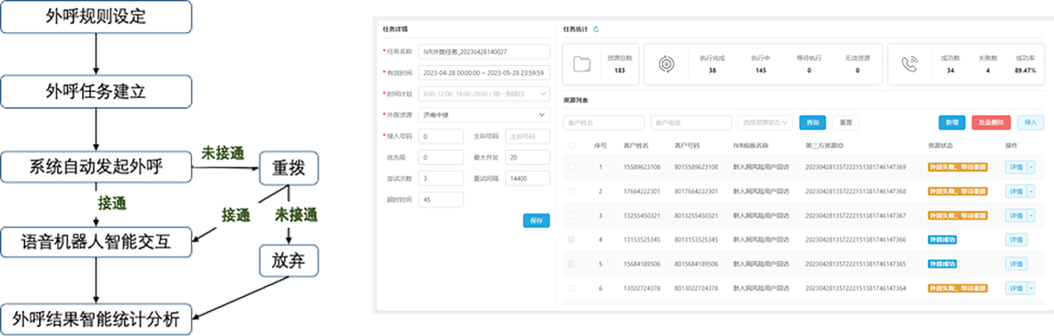The width and height of the screenshot is (1054, 336).
Task: Click the orange 外拨失败 status tag in row 6
Action: (958, 288)
